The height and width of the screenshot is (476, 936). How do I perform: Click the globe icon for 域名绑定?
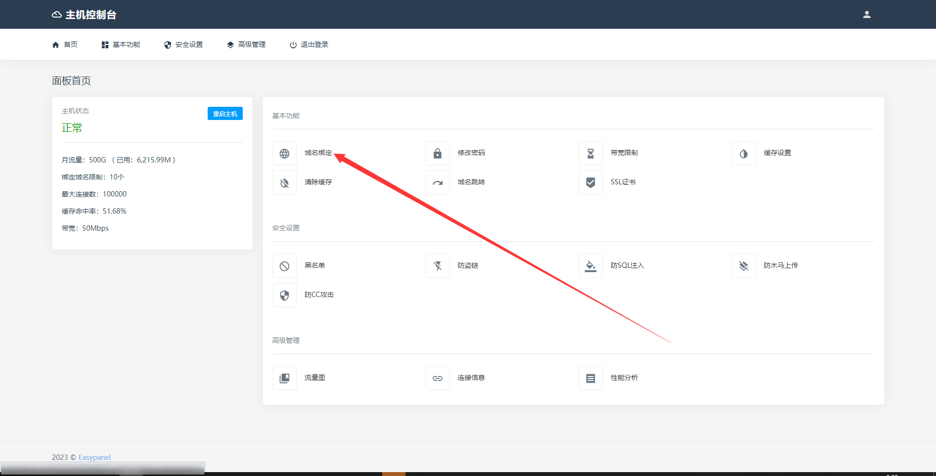click(284, 154)
